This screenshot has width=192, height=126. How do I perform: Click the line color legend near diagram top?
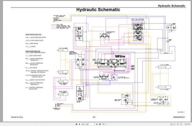click(x=61, y=26)
